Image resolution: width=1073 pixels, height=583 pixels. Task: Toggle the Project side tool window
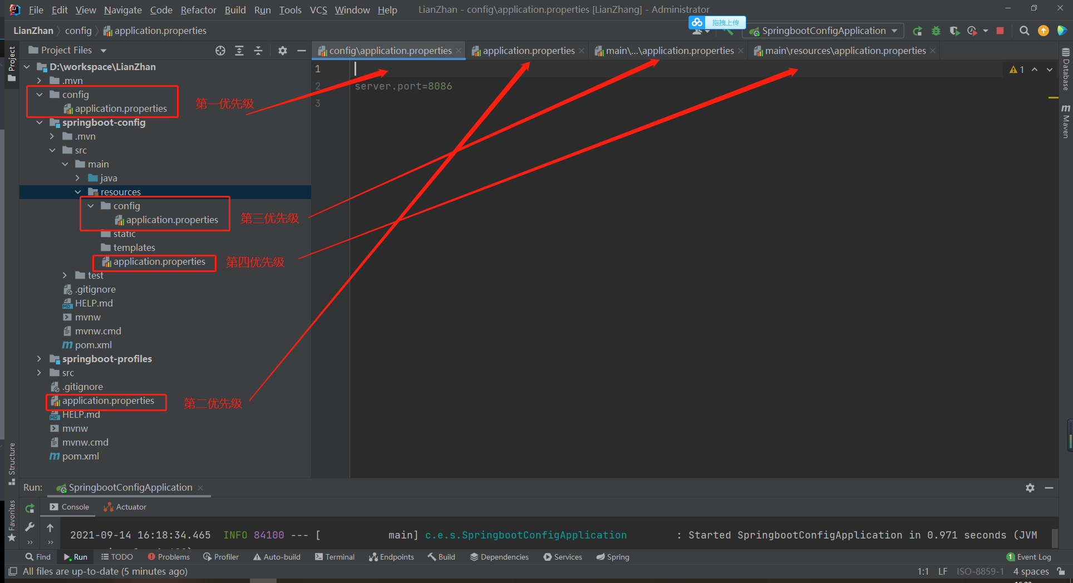point(12,64)
